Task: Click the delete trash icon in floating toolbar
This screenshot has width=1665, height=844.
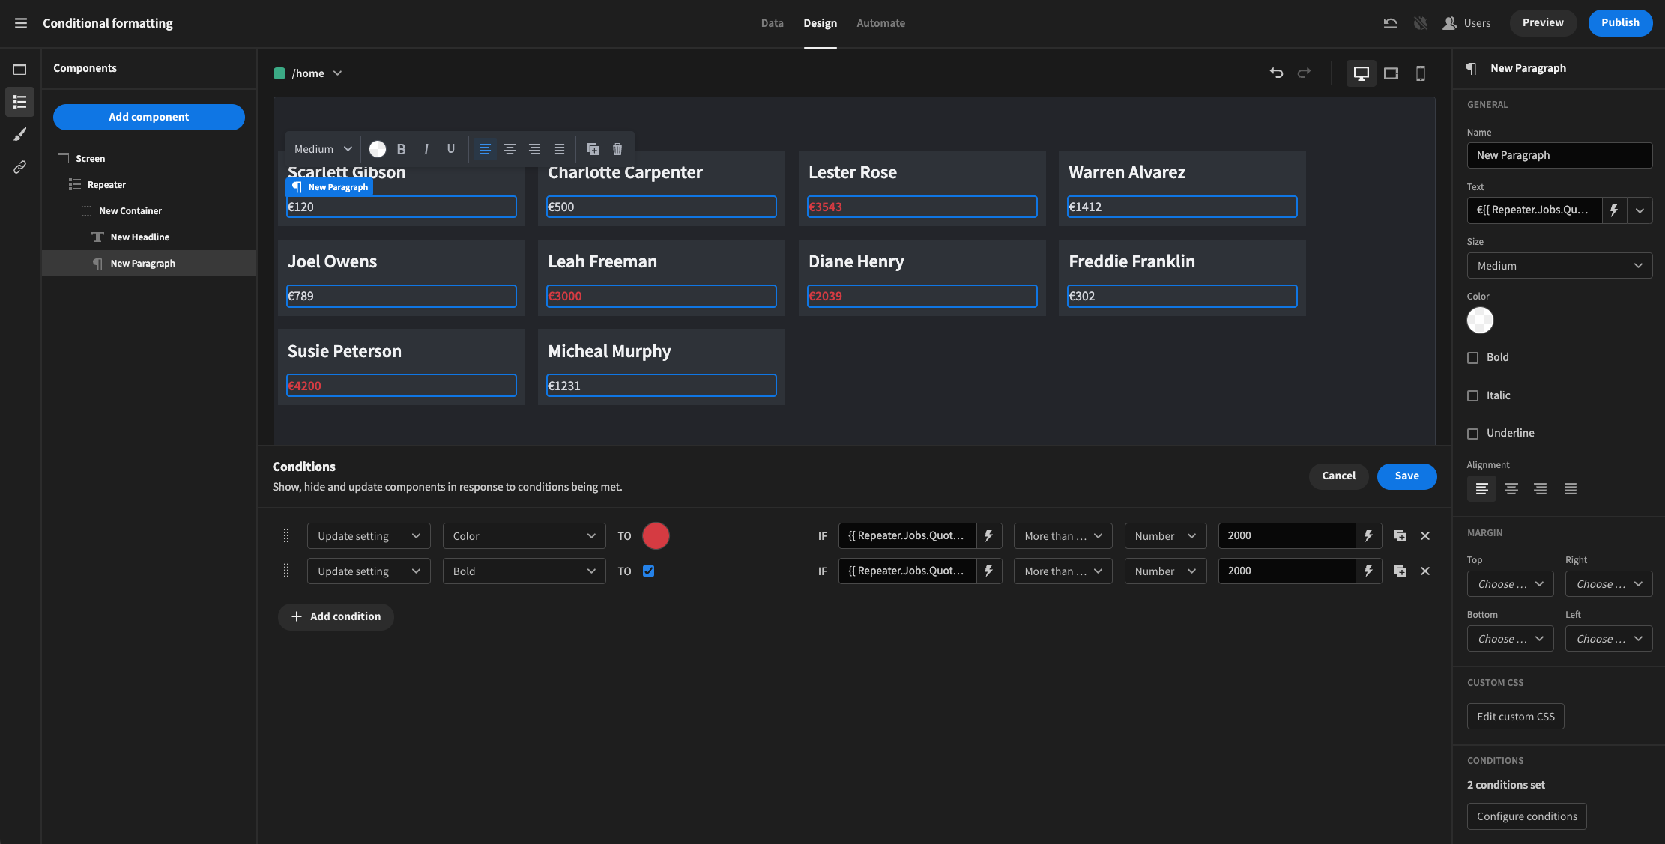Action: click(x=617, y=149)
